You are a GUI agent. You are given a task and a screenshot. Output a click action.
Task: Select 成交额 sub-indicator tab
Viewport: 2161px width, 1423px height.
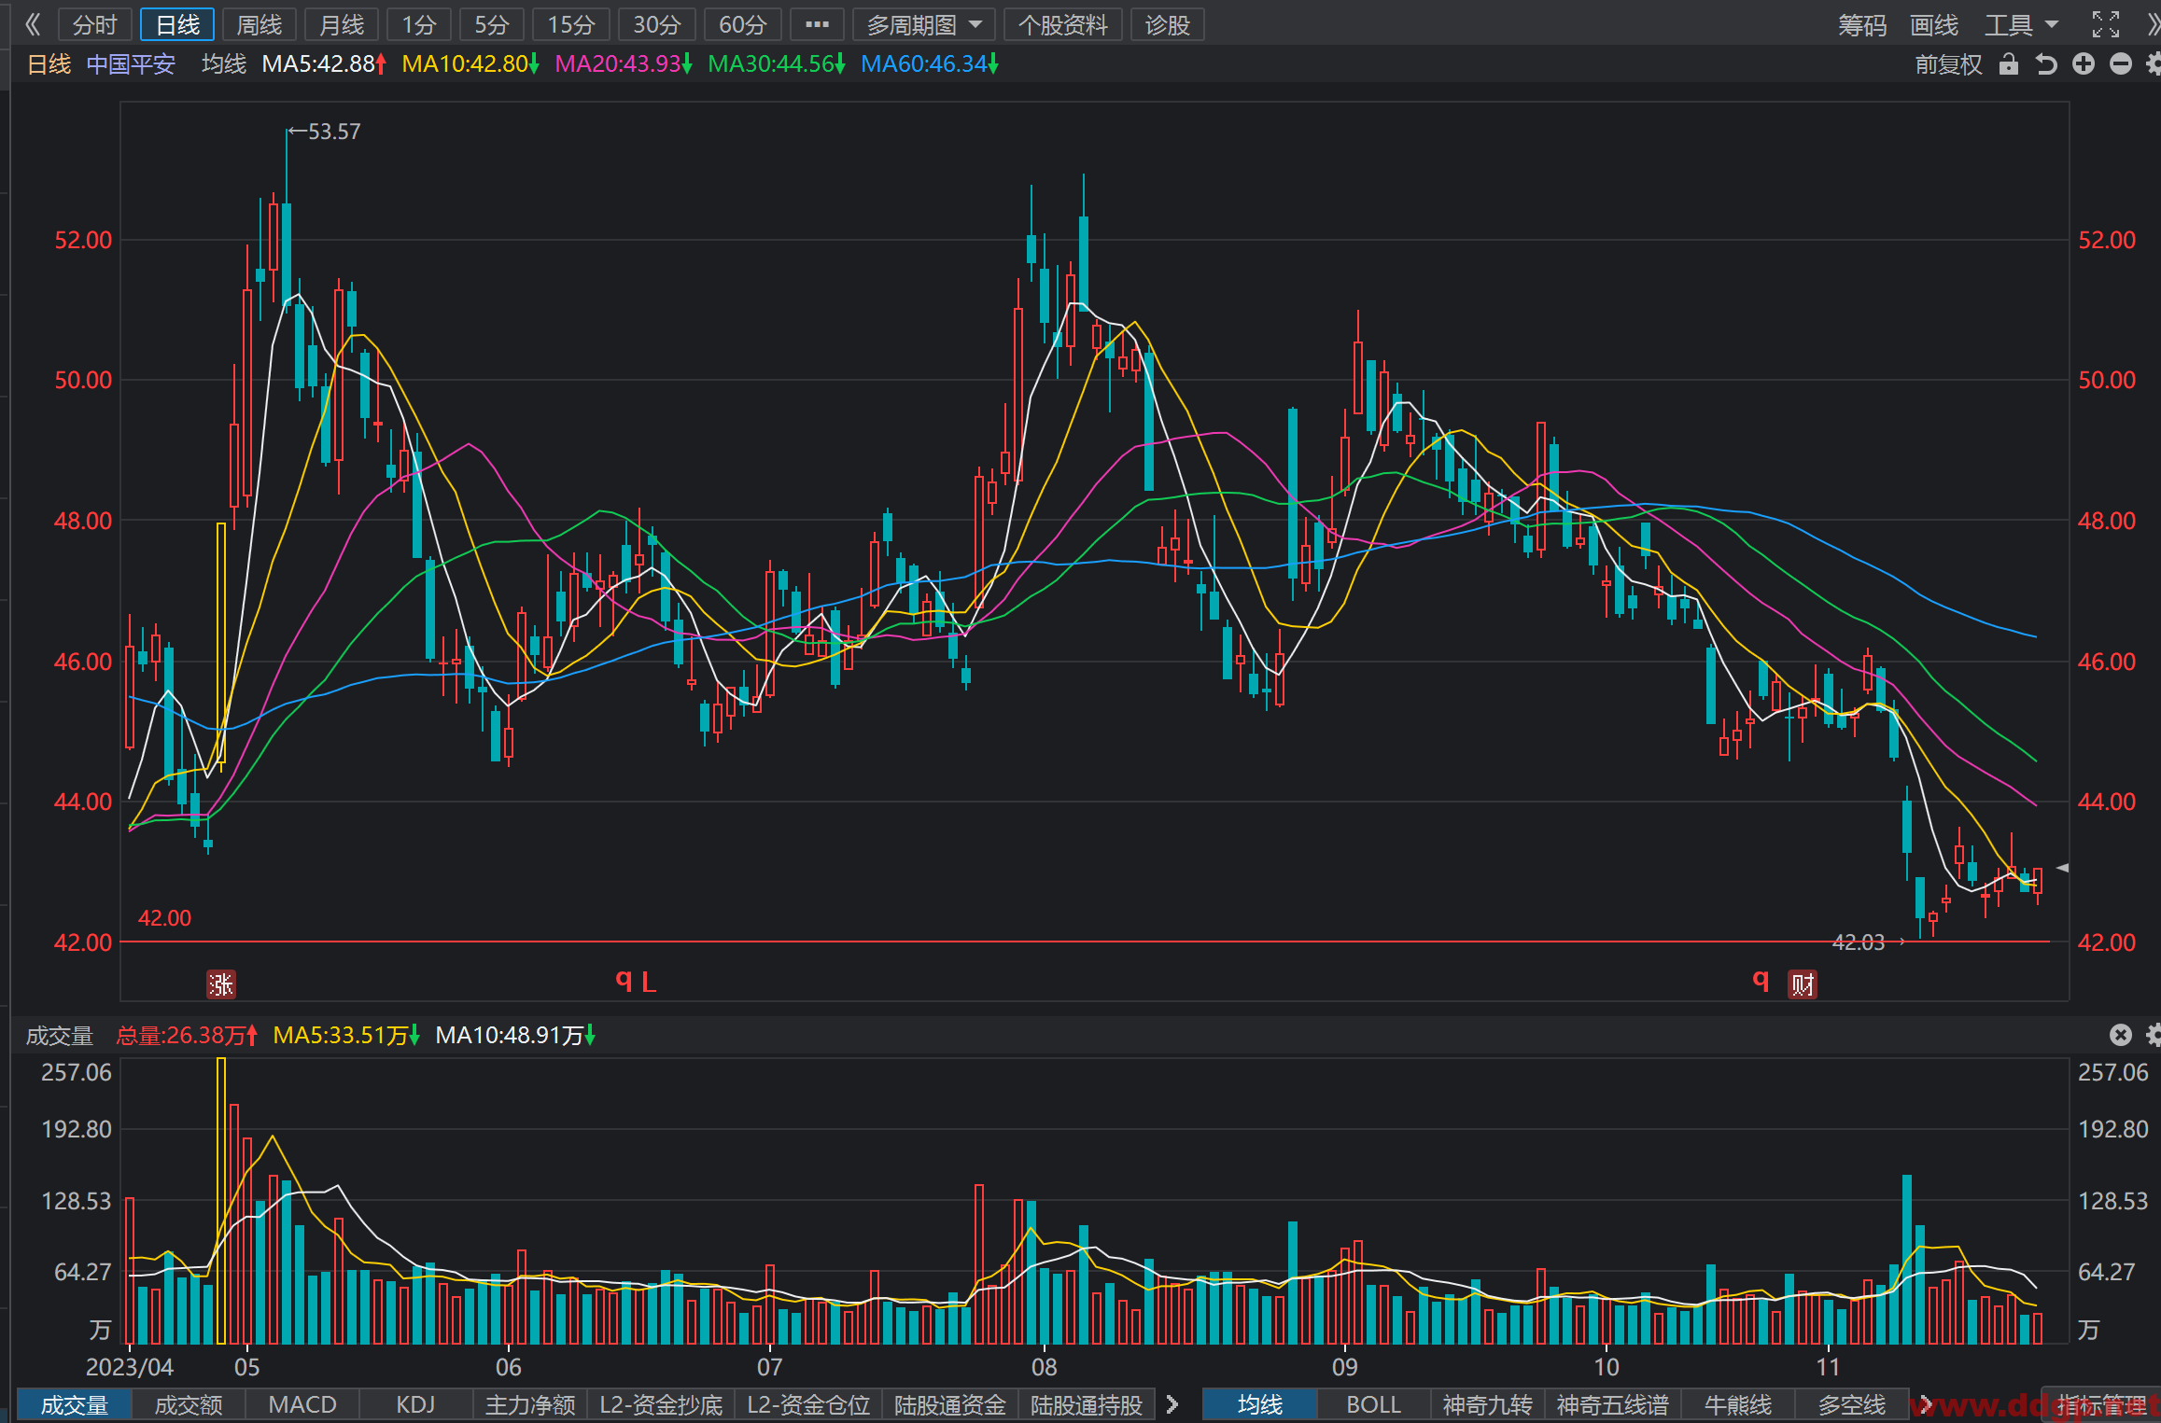pos(189,1404)
